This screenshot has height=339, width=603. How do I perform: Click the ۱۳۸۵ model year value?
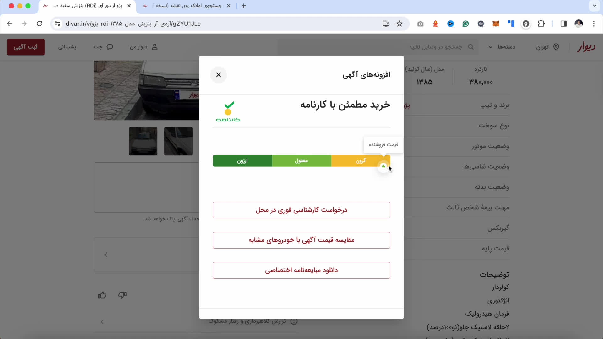425,82
